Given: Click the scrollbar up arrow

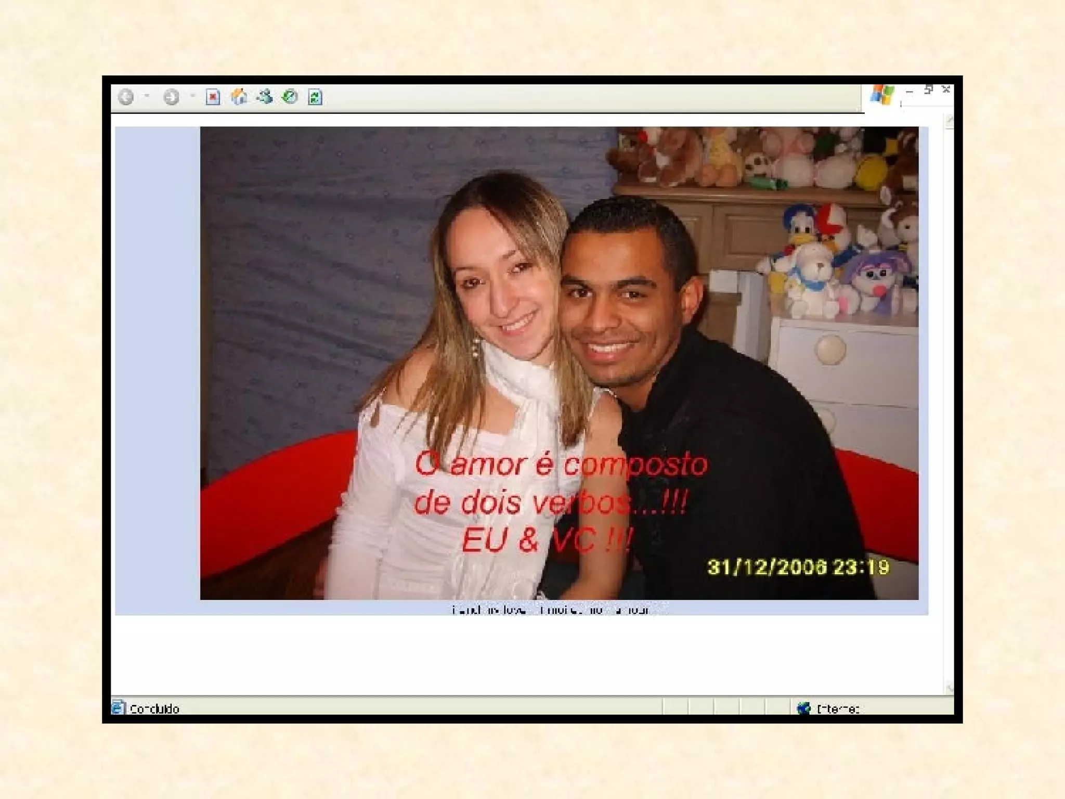Looking at the screenshot, I should 949,121.
